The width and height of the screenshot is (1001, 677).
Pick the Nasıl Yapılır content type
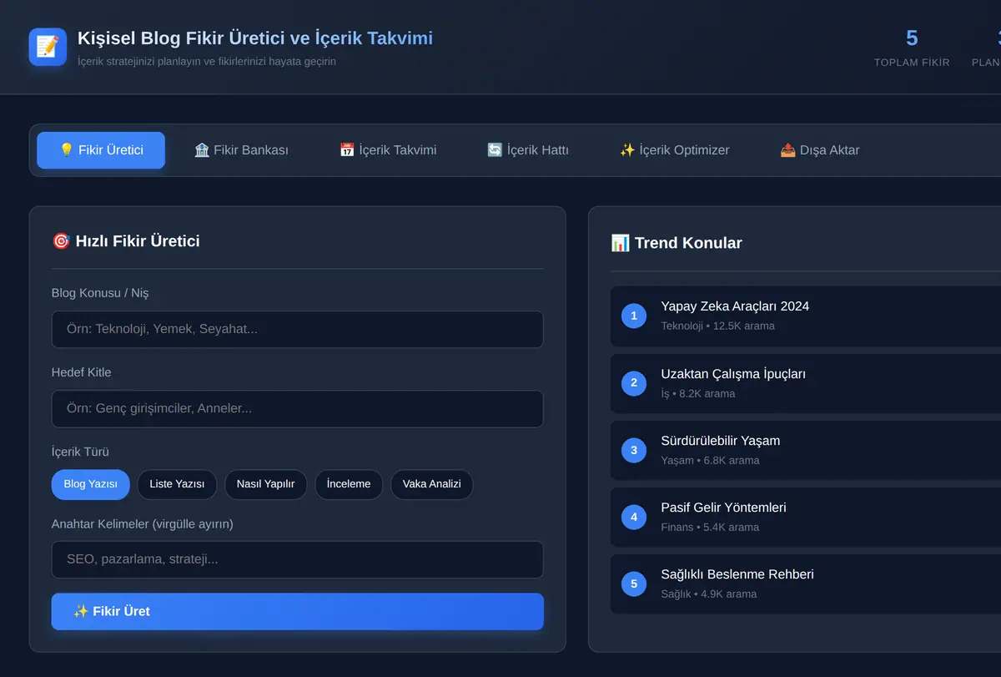[x=265, y=484]
